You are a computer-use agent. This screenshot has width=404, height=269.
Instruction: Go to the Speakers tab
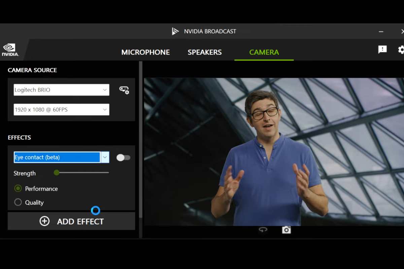pos(205,52)
